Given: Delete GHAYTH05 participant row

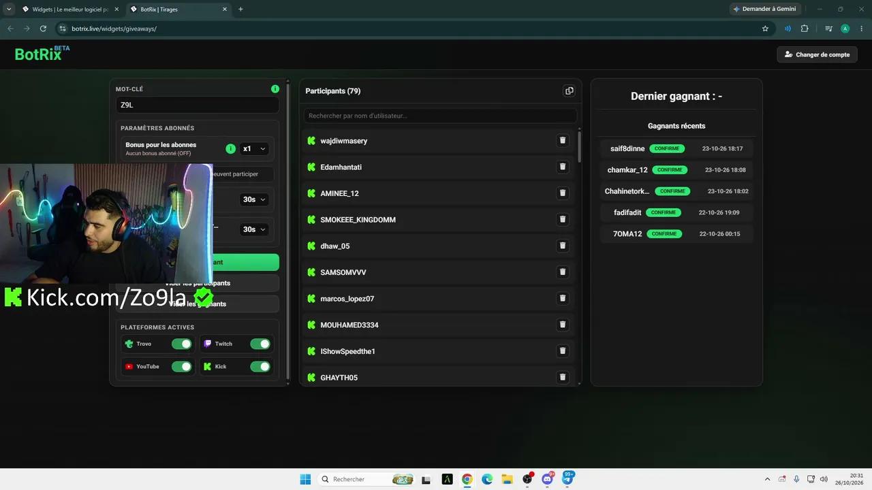Looking at the screenshot, I should (563, 377).
